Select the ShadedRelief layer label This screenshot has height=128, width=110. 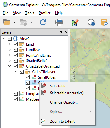36,61
